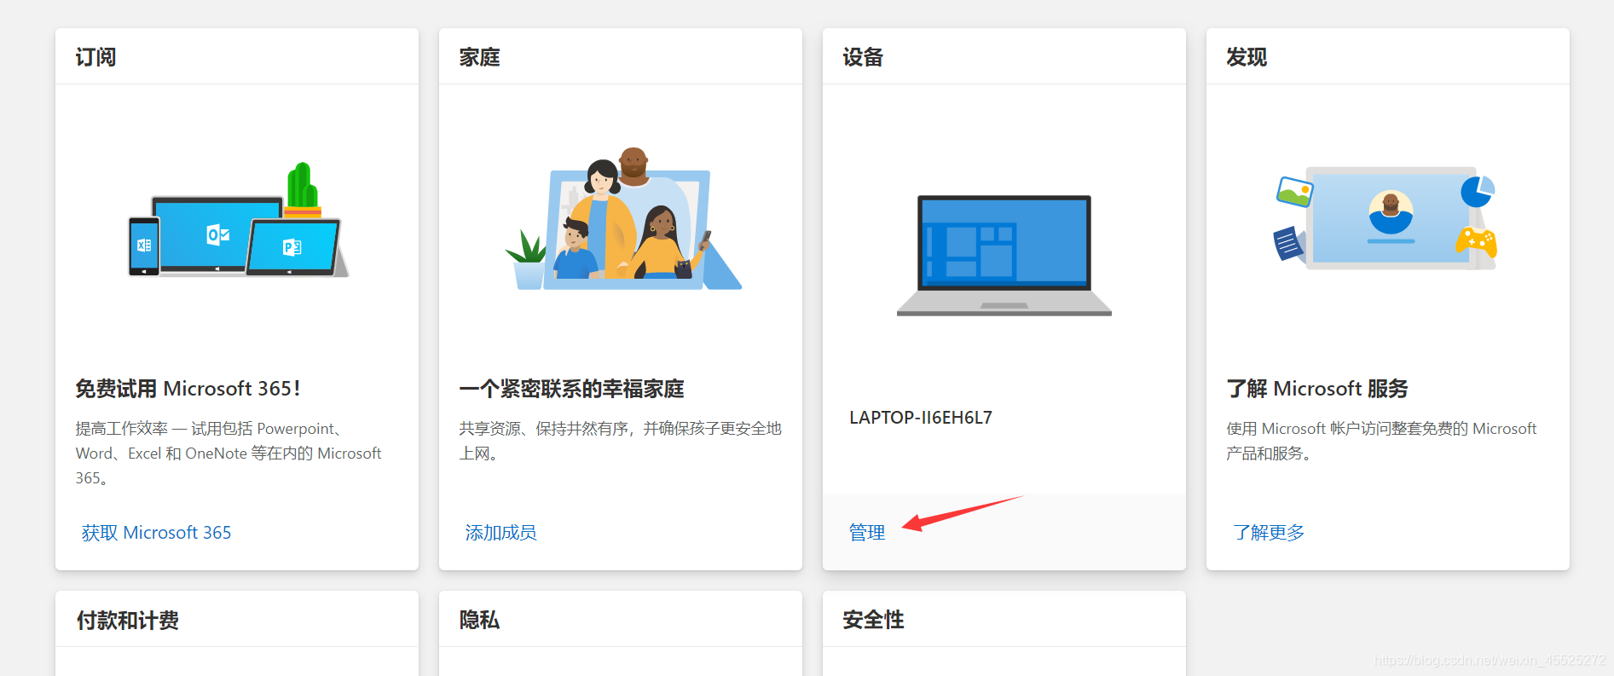Click the description starting 共享资源
This screenshot has width=1614, height=676.
coord(621,441)
